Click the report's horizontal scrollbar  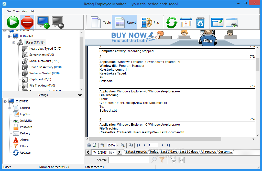point(155,139)
